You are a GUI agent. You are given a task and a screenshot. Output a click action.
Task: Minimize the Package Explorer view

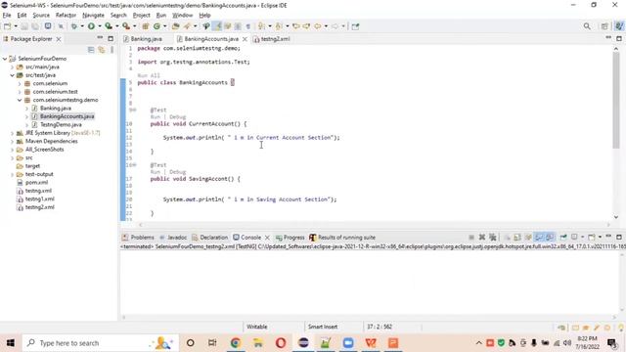point(100,38)
